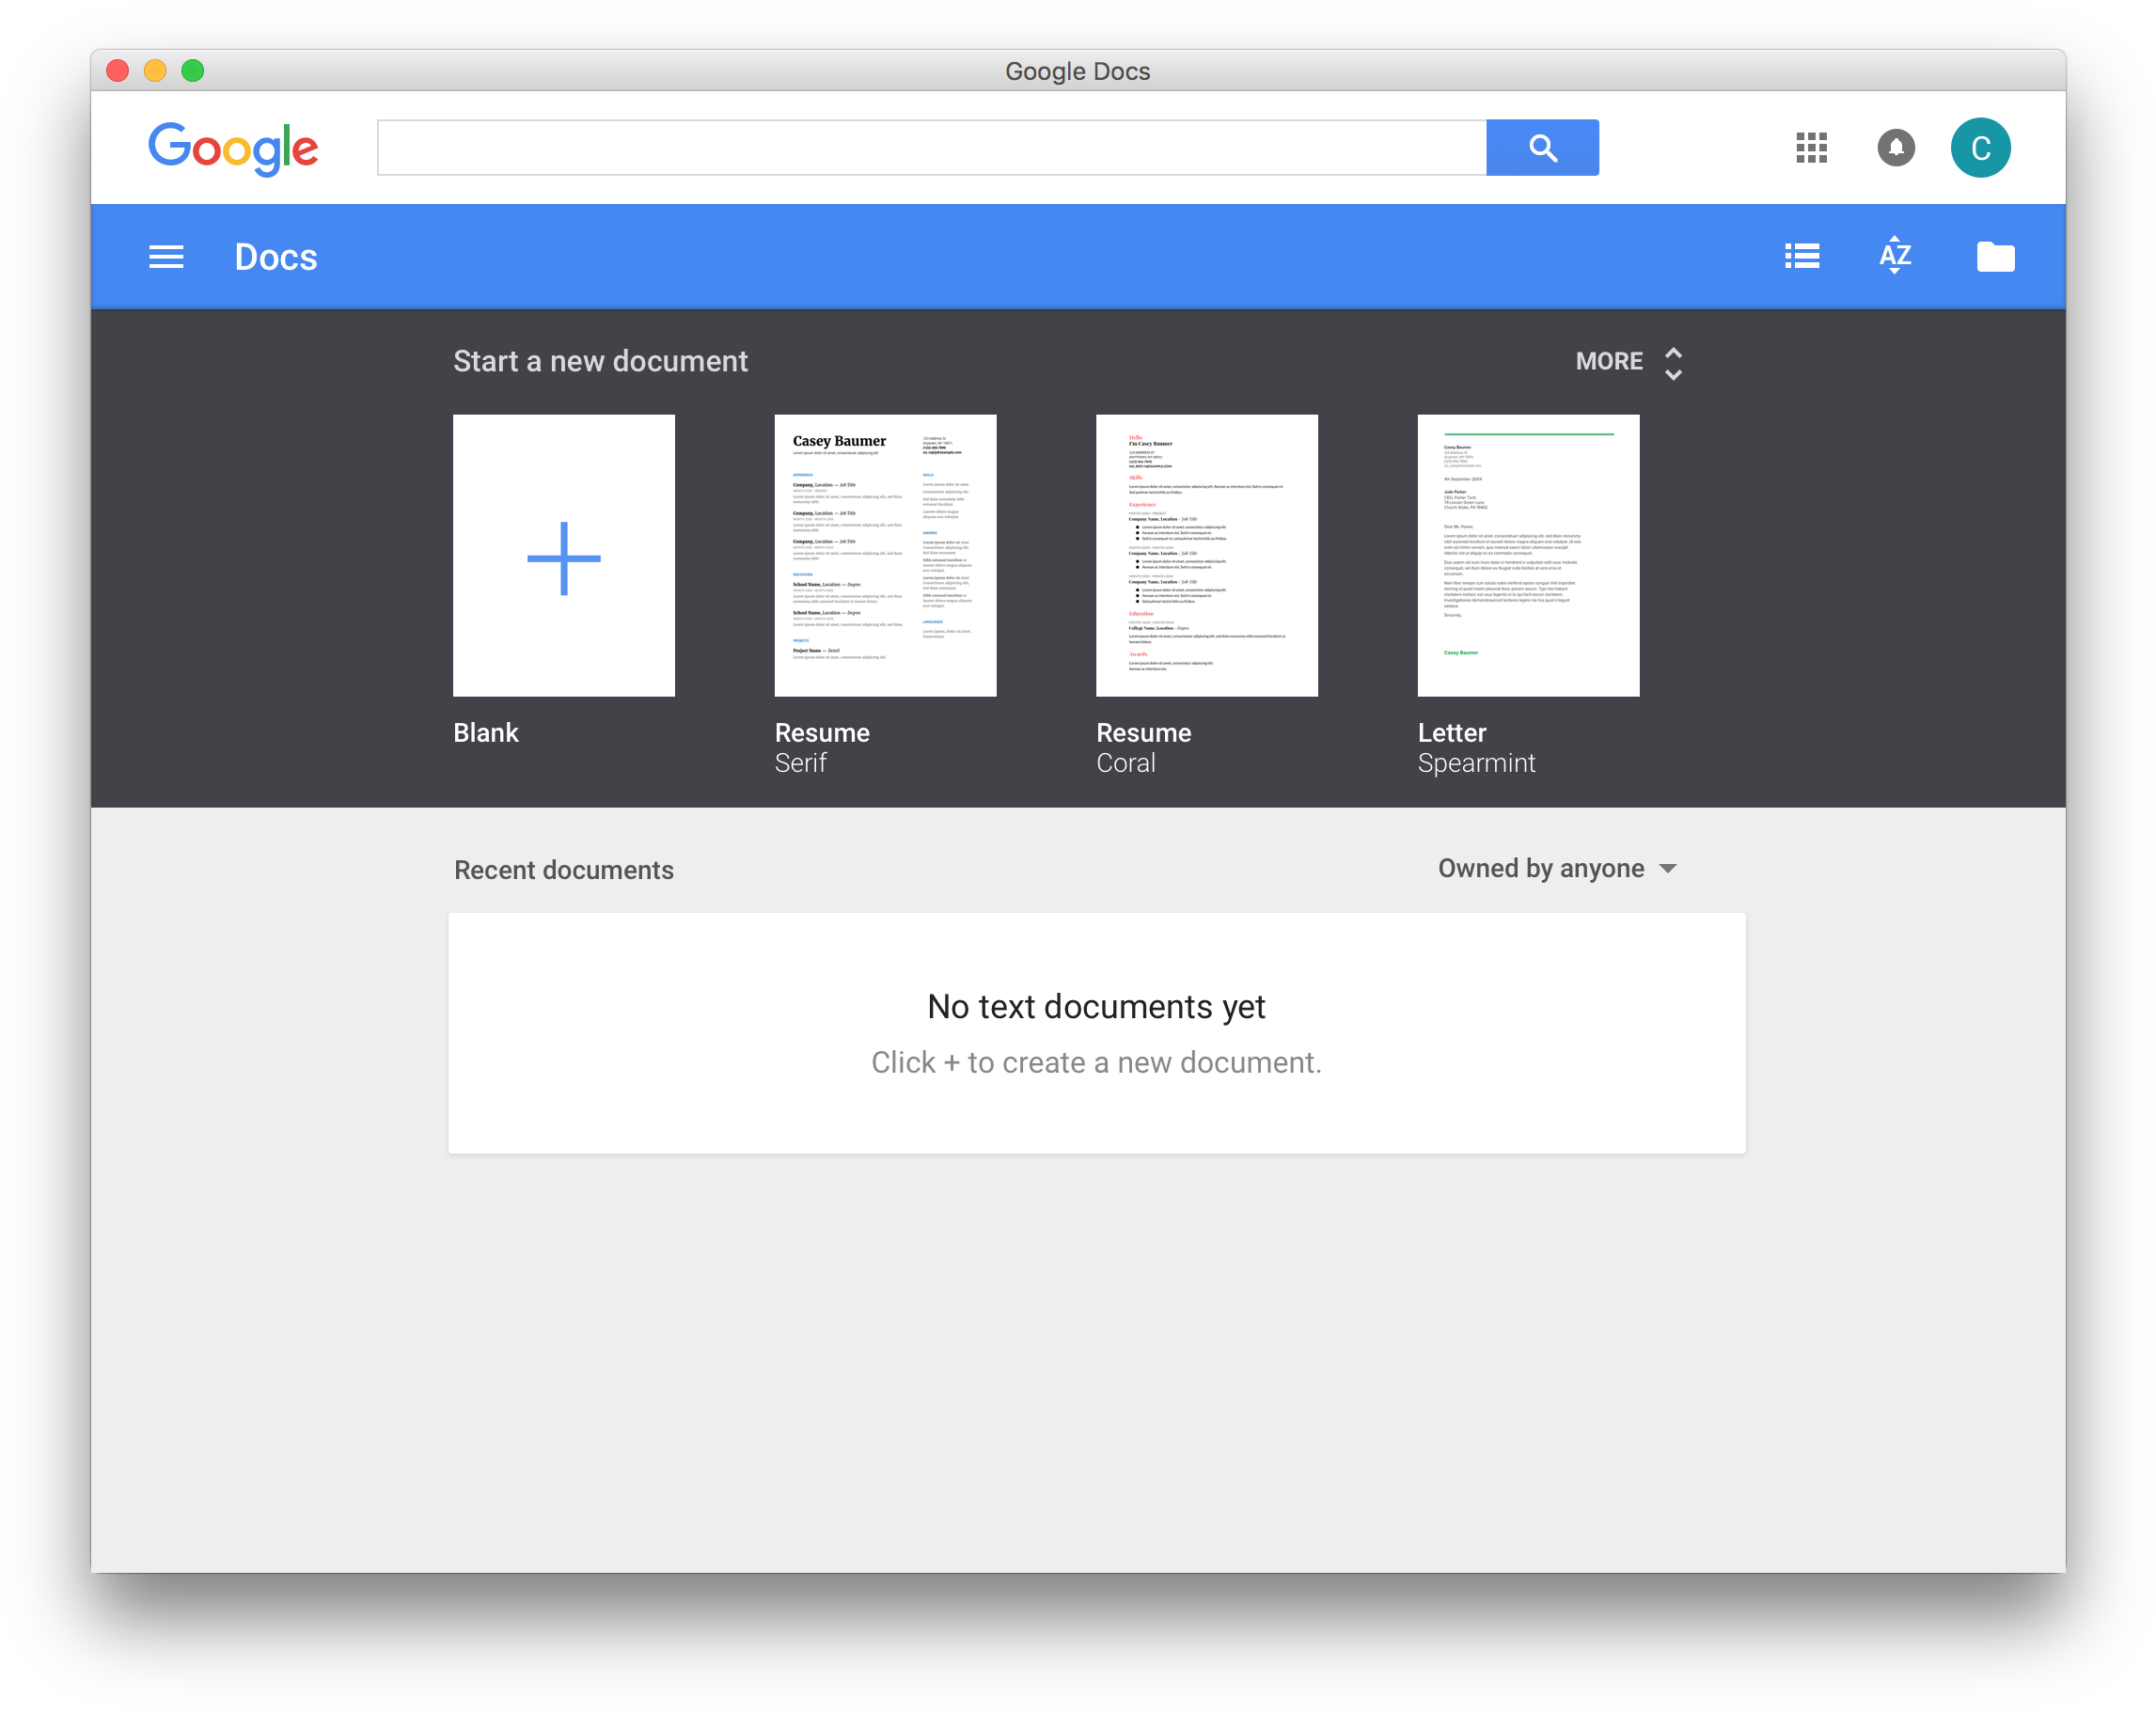Expand the MORE template gallery
This screenshot has width=2156, height=1712.
click(x=1609, y=361)
